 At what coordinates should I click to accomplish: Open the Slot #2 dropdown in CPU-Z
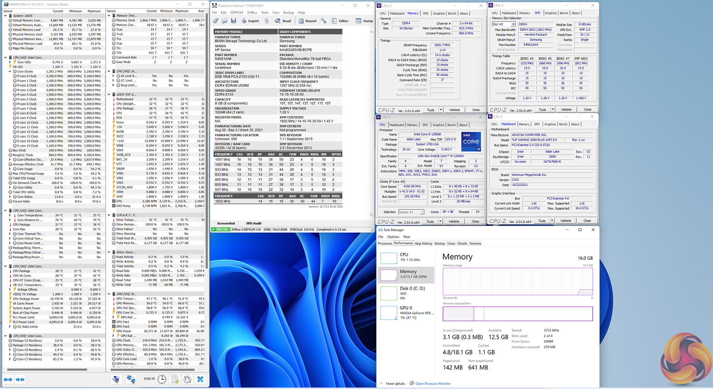513,24
